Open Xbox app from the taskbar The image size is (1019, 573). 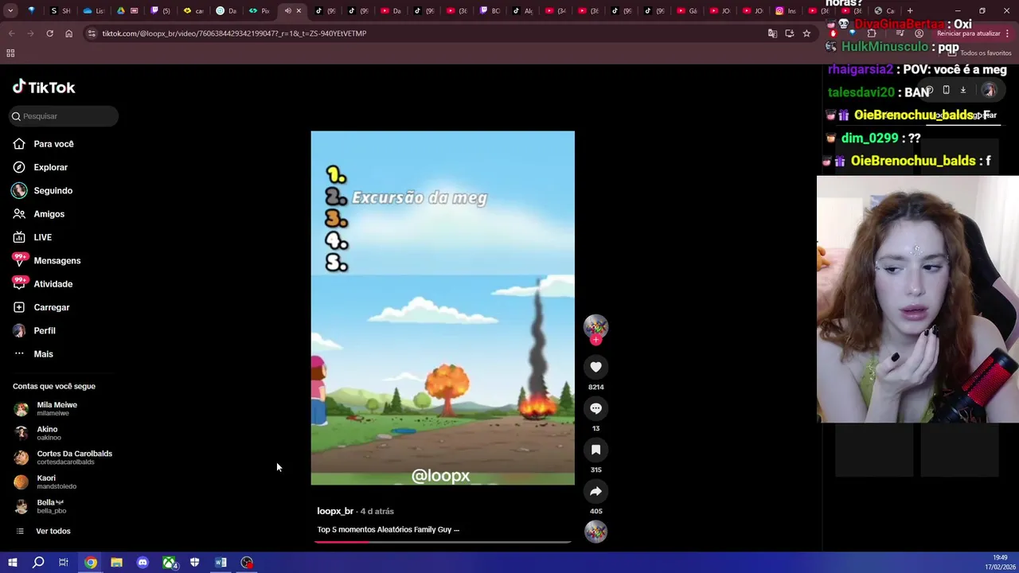[x=169, y=563]
